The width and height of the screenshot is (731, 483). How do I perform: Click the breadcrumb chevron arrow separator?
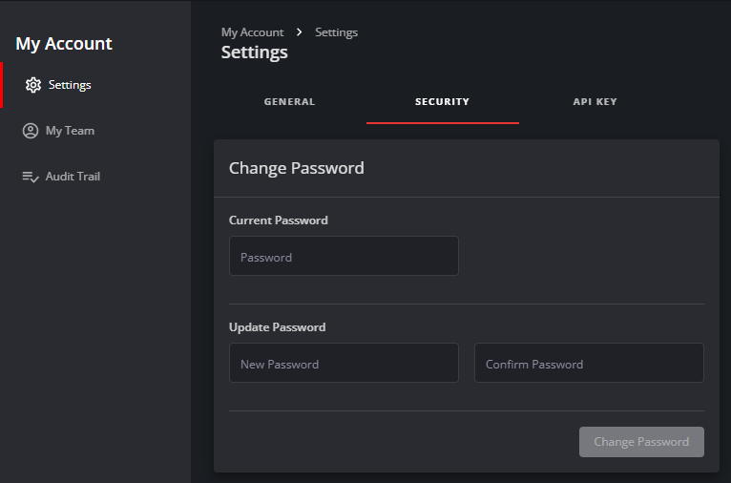(300, 31)
